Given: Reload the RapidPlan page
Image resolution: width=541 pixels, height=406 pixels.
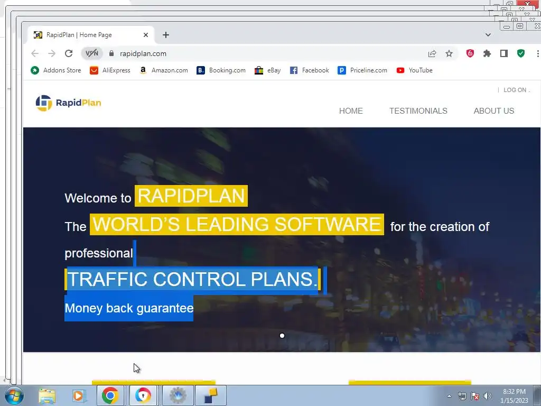Looking at the screenshot, I should point(69,53).
